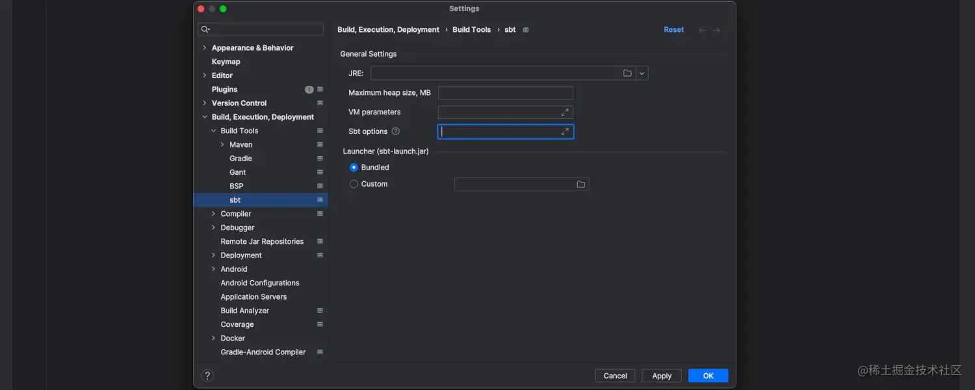975x390 pixels.
Task: Open the Settings help button
Action: [x=207, y=376]
